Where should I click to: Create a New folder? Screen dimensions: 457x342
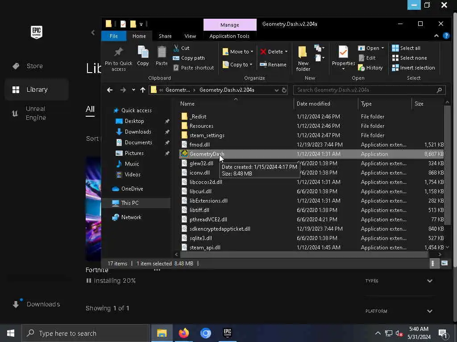tap(303, 58)
